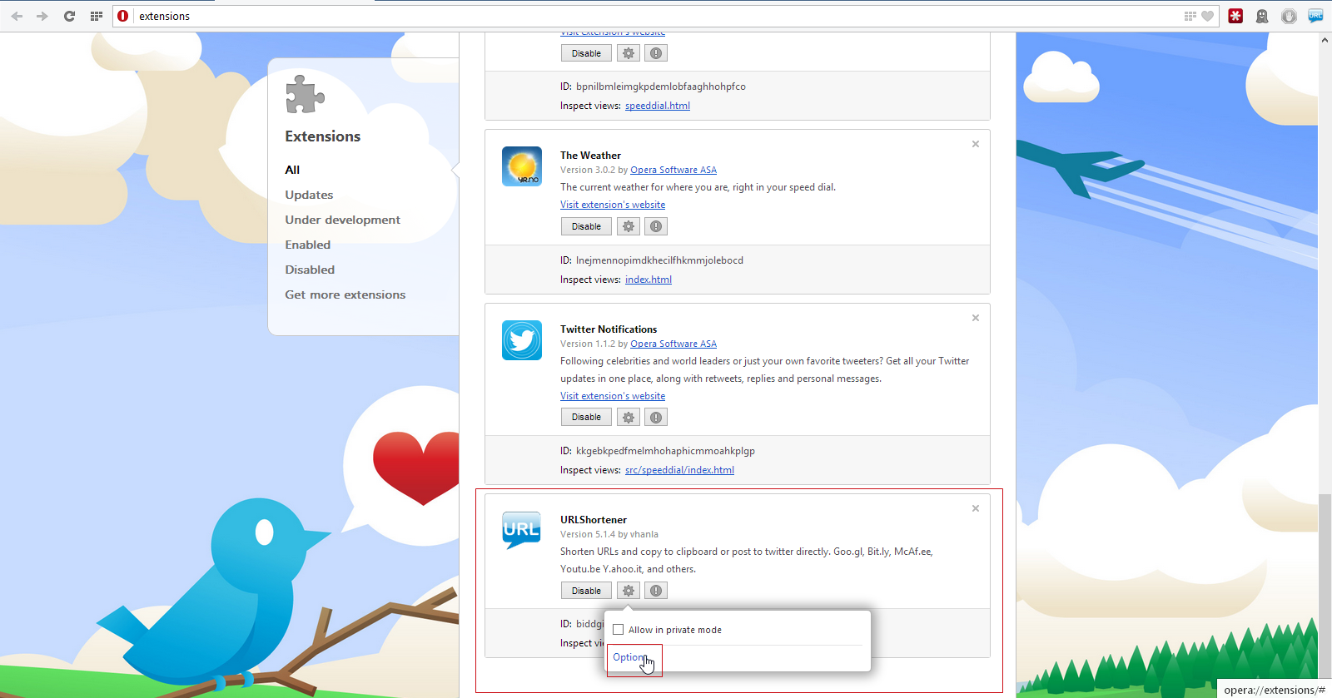Viewport: 1332px width, 698px height.
Task: Visit The Weather extension's website
Action: 613,205
